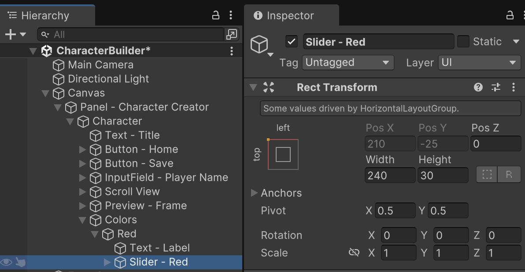Viewport: 525px width, 272px height.
Task: Click the blueprint mode button
Action: coord(487,175)
